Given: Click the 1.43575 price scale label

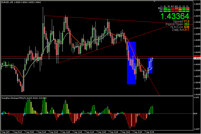Looking at the screenshot, I should coord(197,16).
